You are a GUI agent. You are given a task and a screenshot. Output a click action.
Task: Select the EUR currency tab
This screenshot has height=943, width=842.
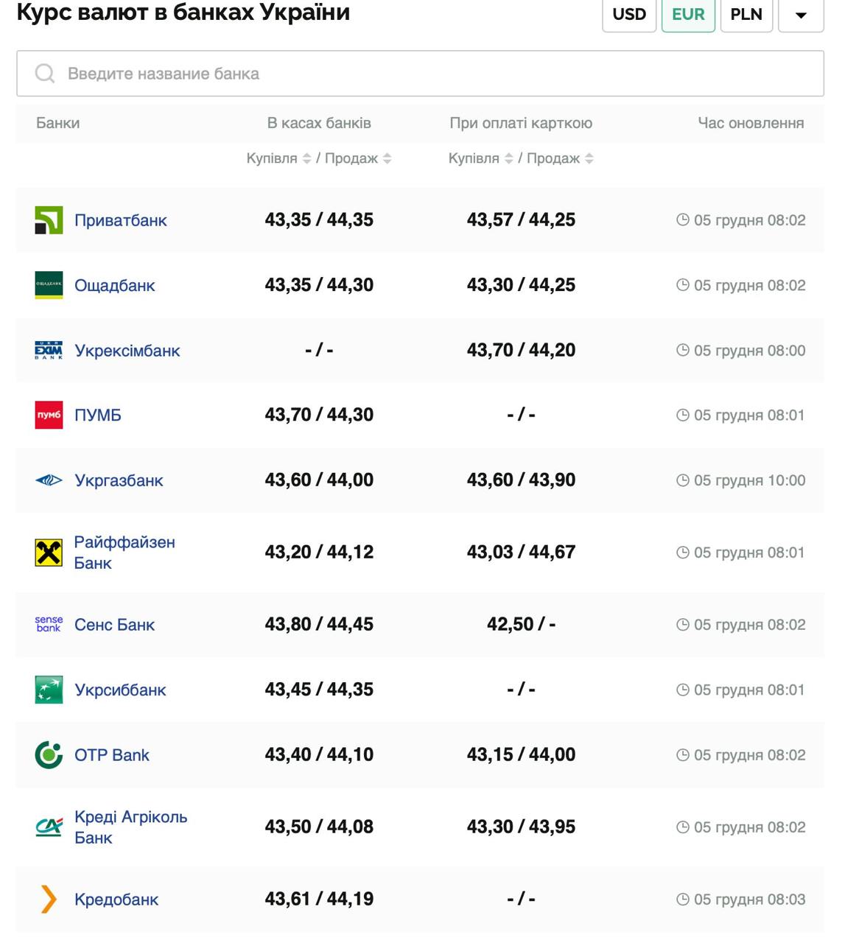(x=687, y=15)
